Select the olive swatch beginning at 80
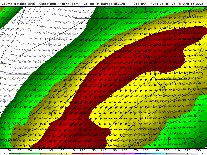This screenshot has height=155, width=207. pos(43,154)
